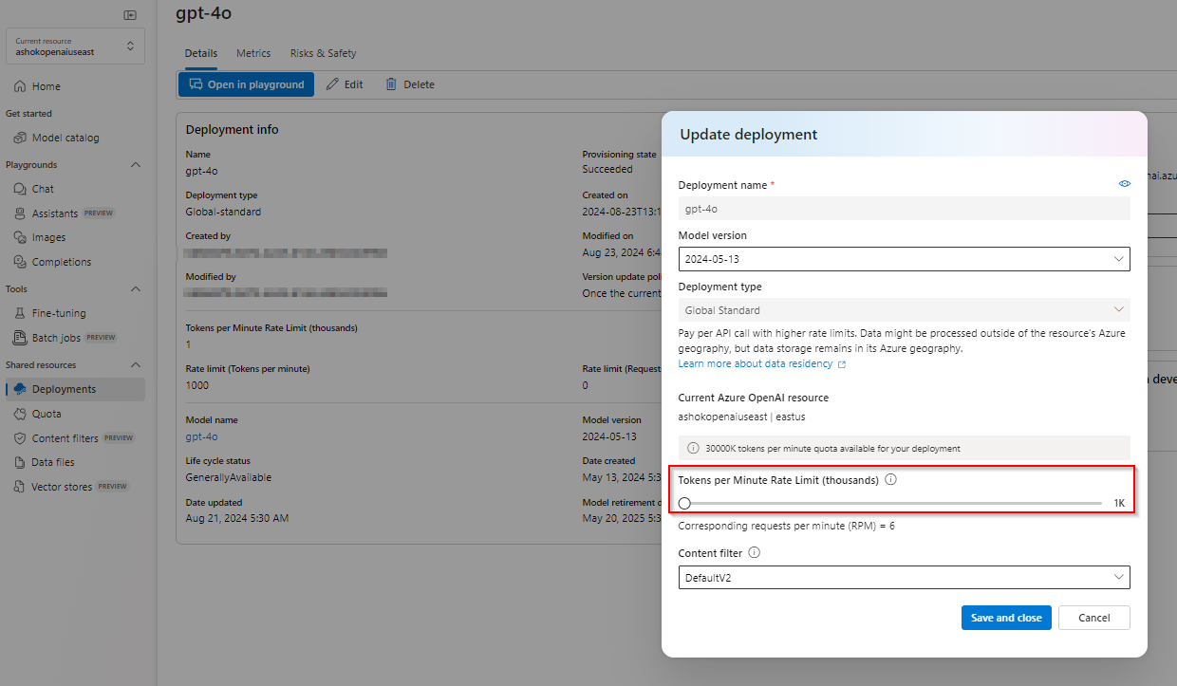This screenshot has height=686, width=1177.
Task: Collapse the Tools section
Action: click(x=135, y=289)
